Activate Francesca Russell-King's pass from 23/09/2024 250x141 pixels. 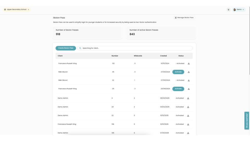(x=178, y=89)
